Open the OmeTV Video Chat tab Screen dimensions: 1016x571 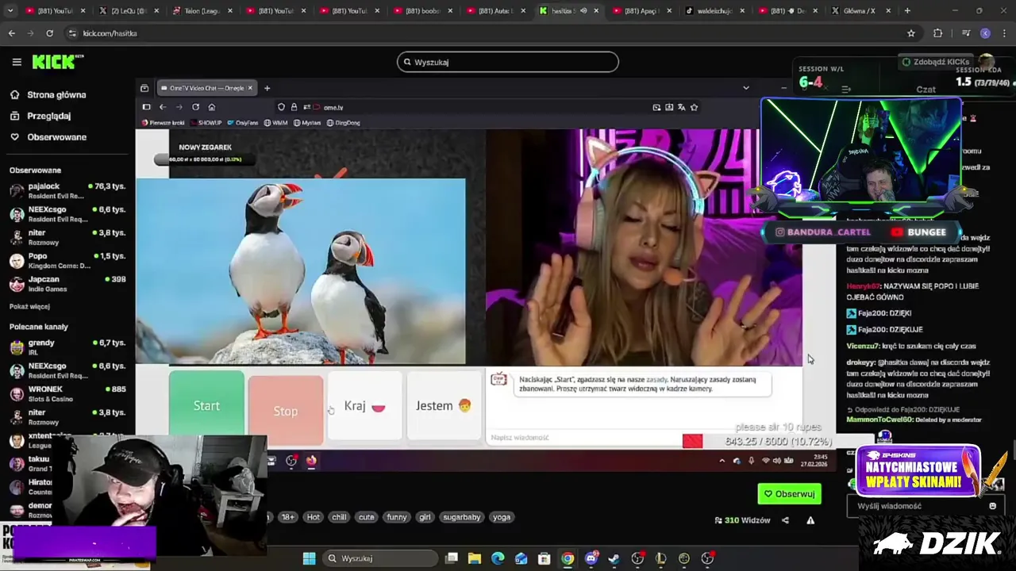206,88
